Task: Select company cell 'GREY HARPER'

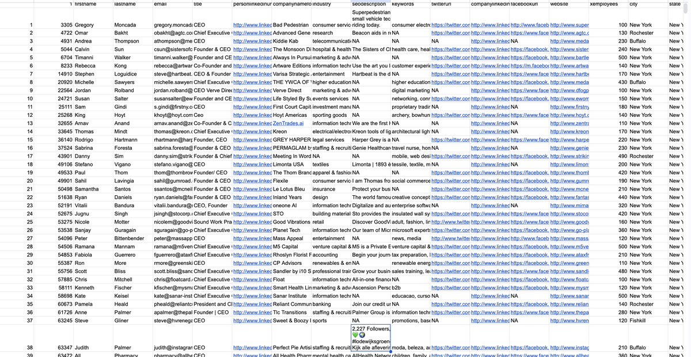Action: click(291, 140)
